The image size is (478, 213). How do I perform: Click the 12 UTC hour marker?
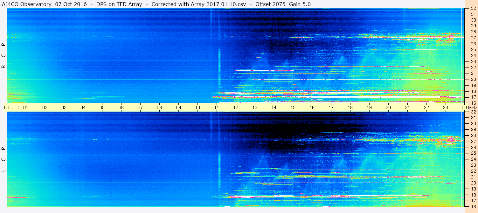pos(236,107)
